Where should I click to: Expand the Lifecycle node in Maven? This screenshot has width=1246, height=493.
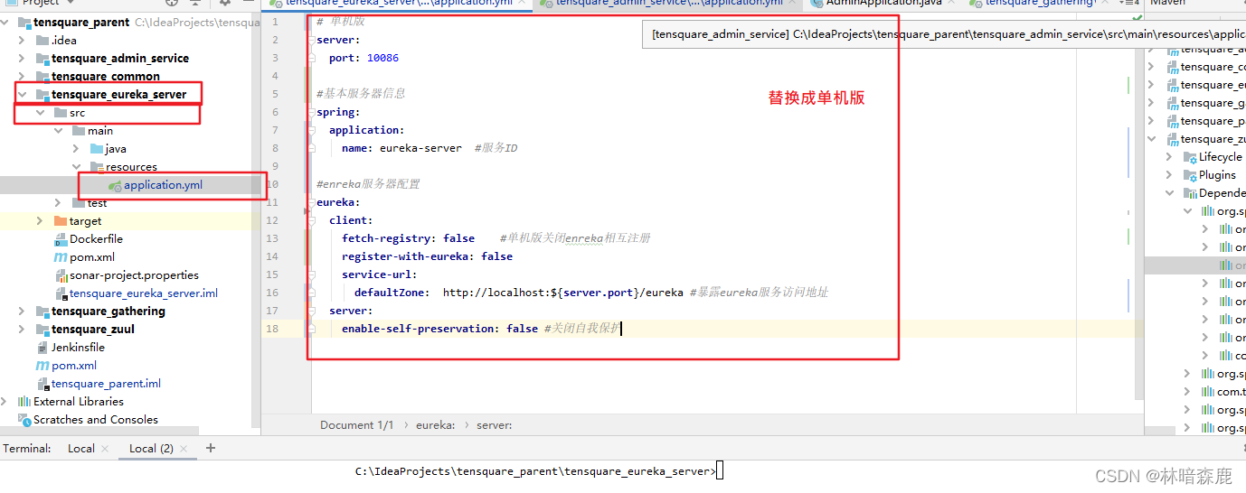pos(1169,157)
